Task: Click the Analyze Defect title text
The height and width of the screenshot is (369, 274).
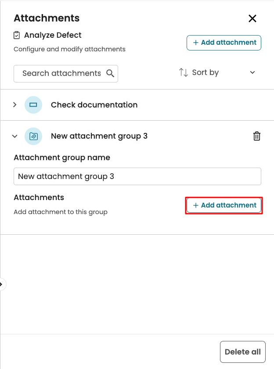Action: [53, 35]
